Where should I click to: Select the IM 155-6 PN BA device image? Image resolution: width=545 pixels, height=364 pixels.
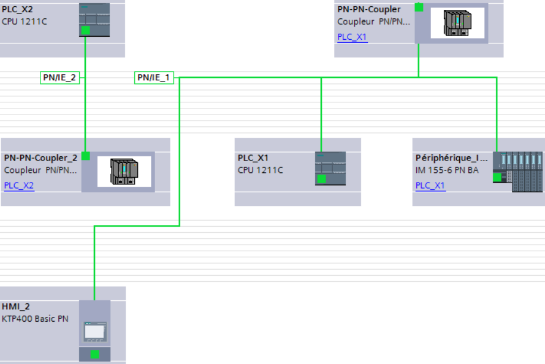tap(517, 172)
